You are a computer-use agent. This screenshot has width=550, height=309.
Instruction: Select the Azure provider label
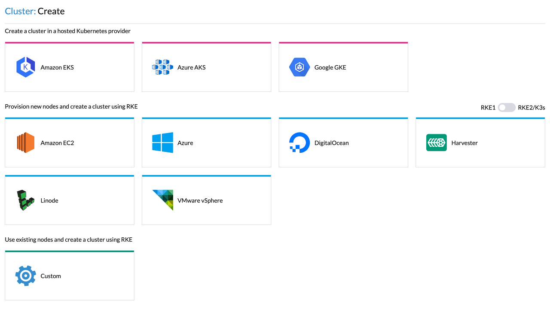[185, 143]
